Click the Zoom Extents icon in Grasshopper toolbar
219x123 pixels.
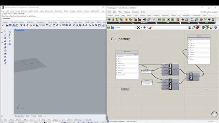tap(138, 27)
